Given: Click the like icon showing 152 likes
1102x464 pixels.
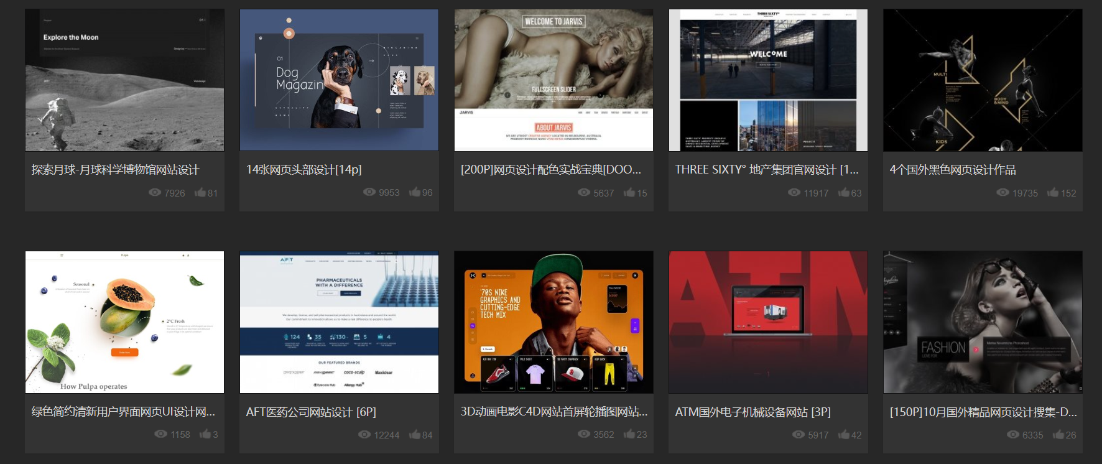Looking at the screenshot, I should tap(1053, 193).
